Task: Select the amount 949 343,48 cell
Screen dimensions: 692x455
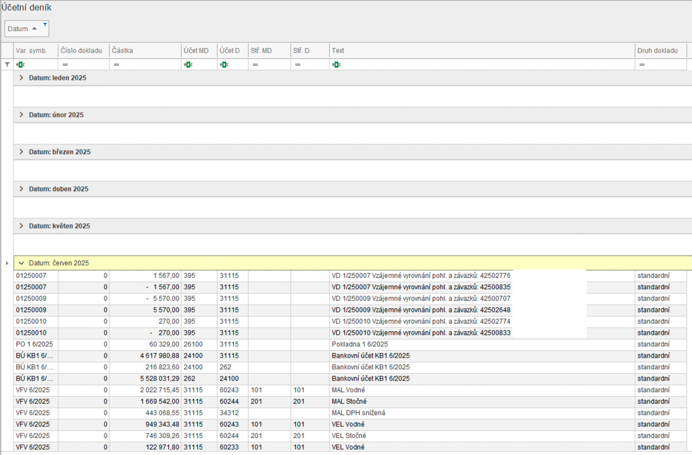Action: tap(145, 425)
